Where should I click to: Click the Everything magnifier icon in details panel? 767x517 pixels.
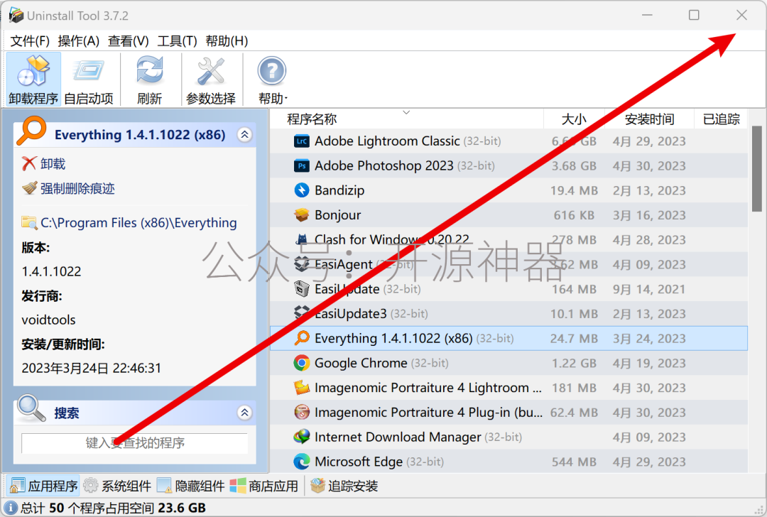click(31, 131)
